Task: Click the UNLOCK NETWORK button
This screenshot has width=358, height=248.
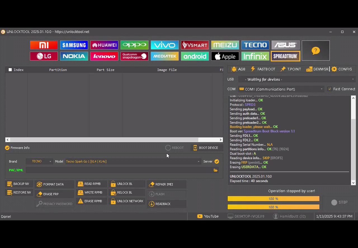Action: pyautogui.click(x=127, y=201)
